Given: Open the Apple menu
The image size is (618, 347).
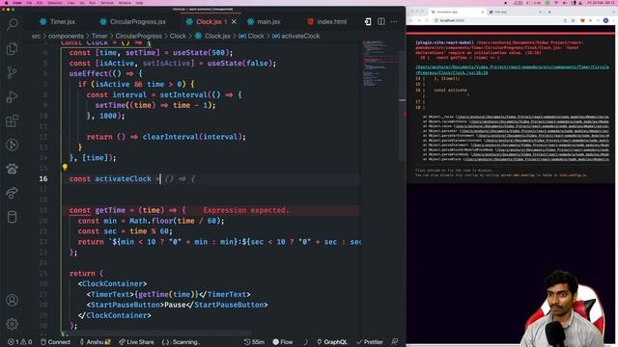Looking at the screenshot, I should pos(6,3).
